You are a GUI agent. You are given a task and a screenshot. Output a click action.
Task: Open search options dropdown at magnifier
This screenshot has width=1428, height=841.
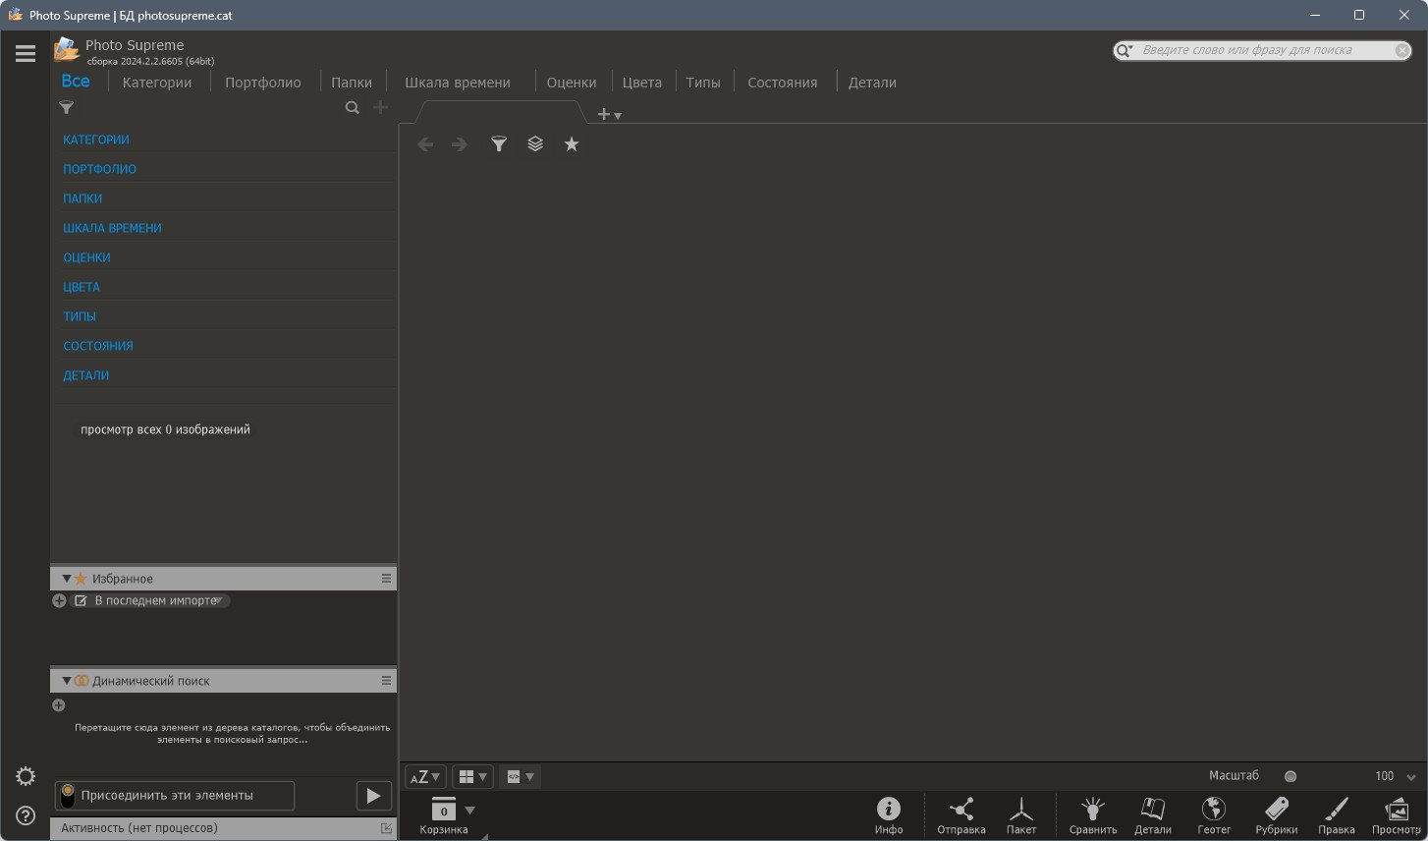(1125, 50)
